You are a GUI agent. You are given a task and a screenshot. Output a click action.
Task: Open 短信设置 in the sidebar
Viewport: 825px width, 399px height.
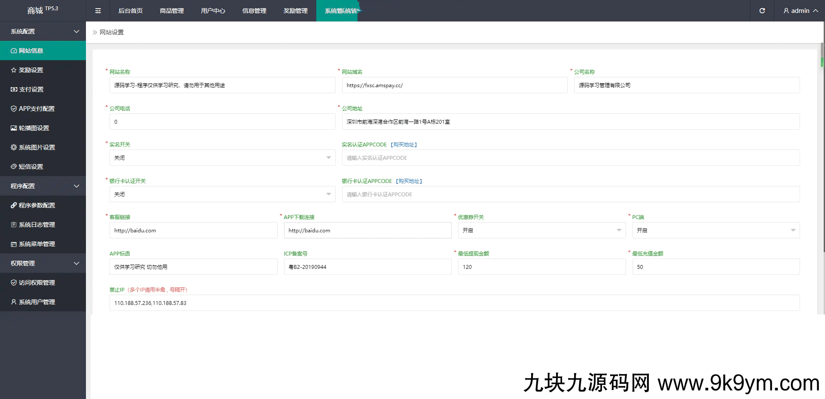(31, 167)
